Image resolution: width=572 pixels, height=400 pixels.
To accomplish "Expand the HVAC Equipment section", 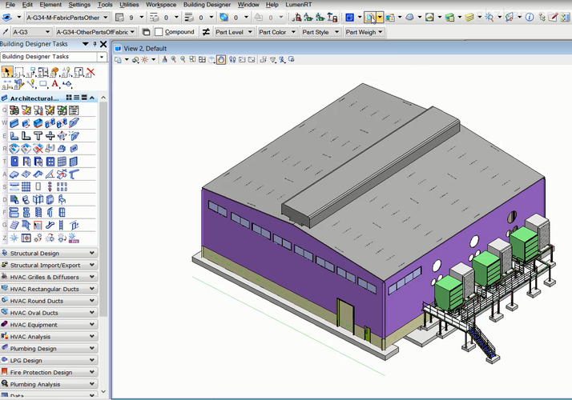I will [49, 325].
